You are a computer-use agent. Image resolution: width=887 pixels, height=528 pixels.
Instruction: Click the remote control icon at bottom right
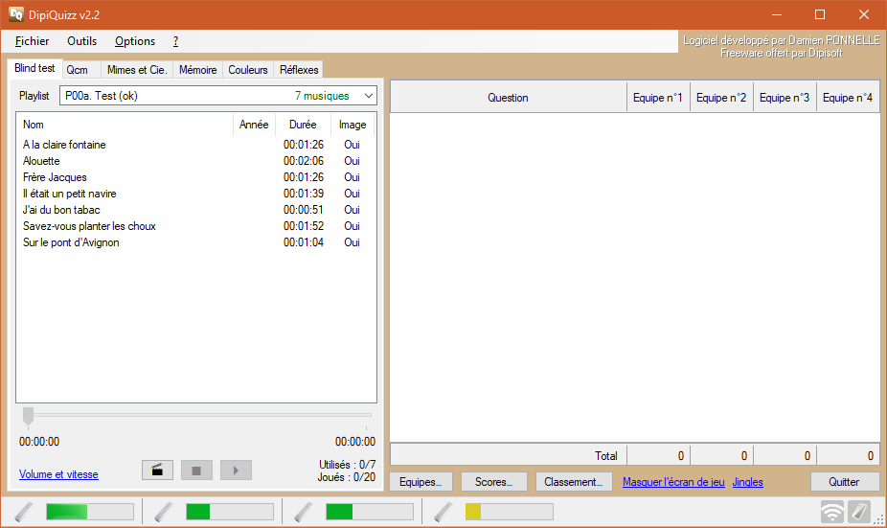coord(858,513)
